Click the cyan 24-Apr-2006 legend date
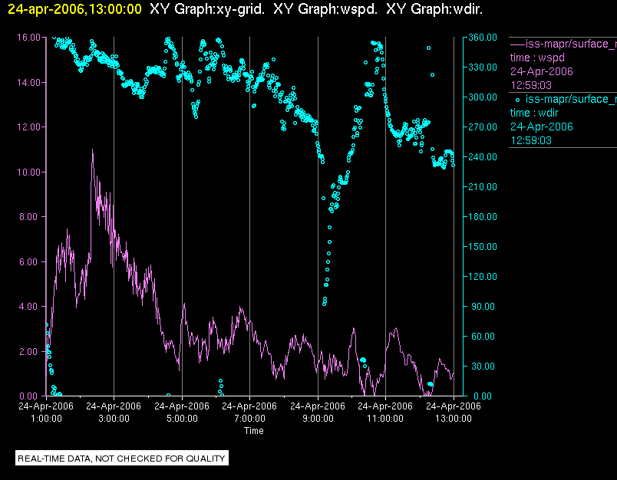The width and height of the screenshot is (617, 480). (x=542, y=127)
